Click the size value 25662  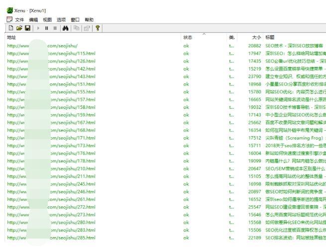tap(254, 123)
